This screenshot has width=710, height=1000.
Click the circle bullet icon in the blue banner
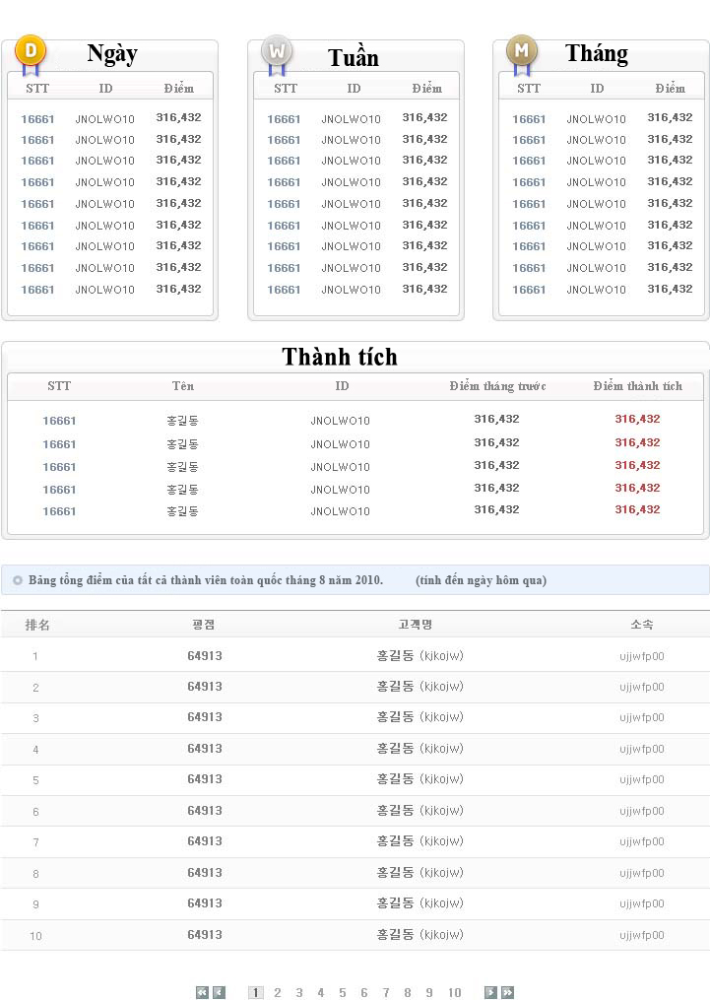coord(18,580)
